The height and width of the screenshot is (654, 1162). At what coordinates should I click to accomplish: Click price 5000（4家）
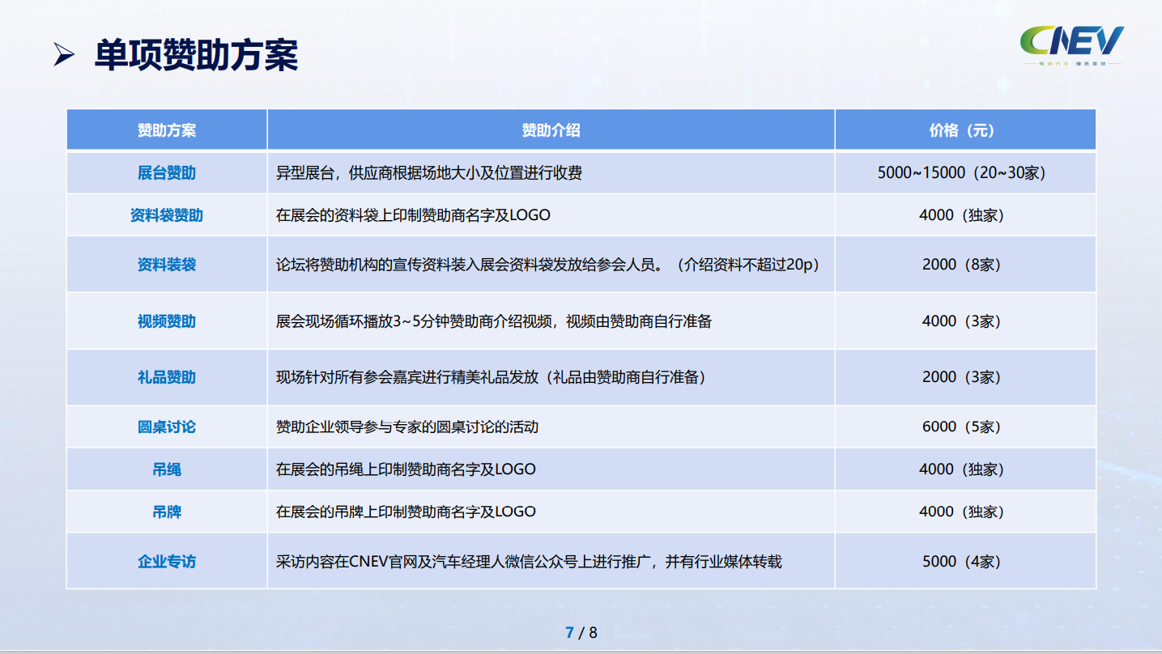962,561
